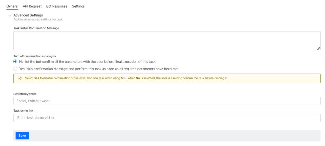Click the textarea resize handle icon
Screen dimensions: 325x146
click(318, 48)
